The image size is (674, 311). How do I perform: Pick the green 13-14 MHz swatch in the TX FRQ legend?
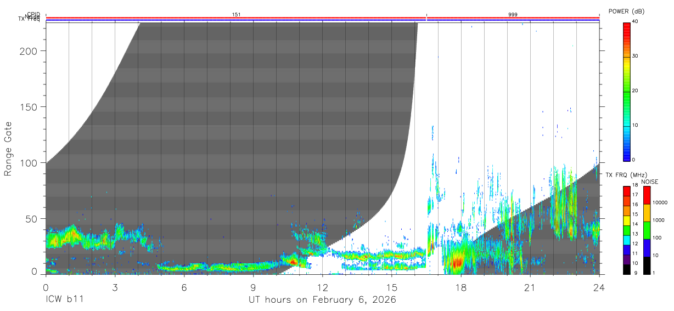coord(626,229)
